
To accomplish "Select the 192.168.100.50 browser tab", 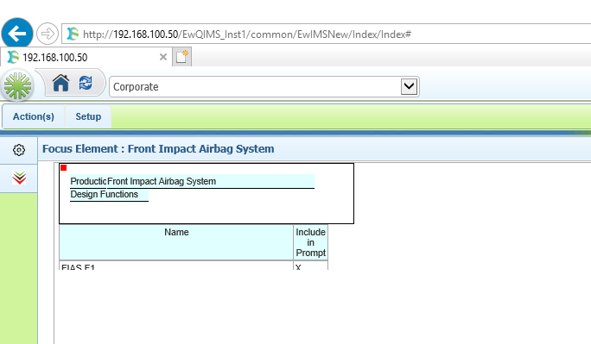I will tap(86, 57).
